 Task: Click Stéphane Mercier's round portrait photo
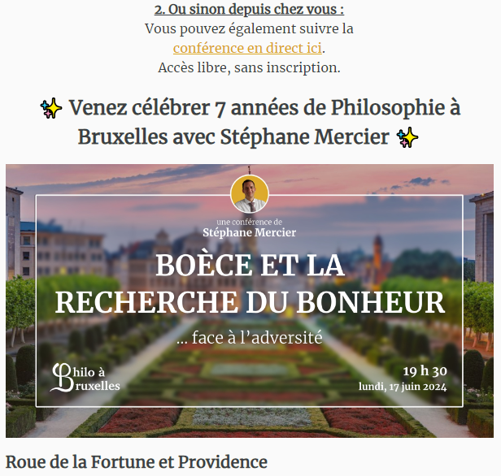click(x=250, y=193)
